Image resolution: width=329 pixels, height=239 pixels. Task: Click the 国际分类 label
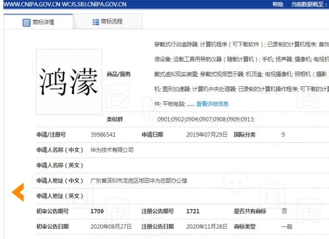tap(244, 134)
